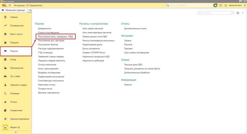Open Новости link
The width and height of the screenshot is (247, 134).
point(128,85)
